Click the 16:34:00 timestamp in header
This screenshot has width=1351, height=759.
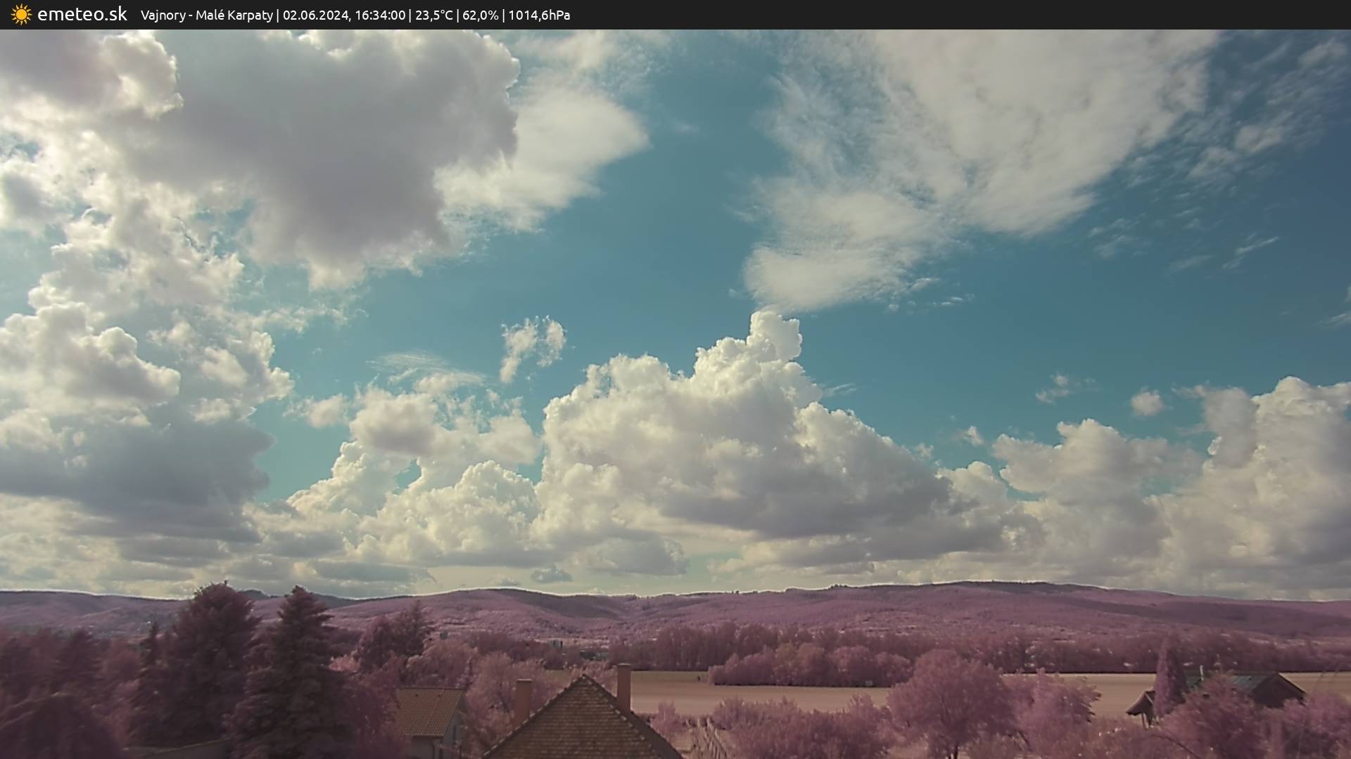(380, 15)
